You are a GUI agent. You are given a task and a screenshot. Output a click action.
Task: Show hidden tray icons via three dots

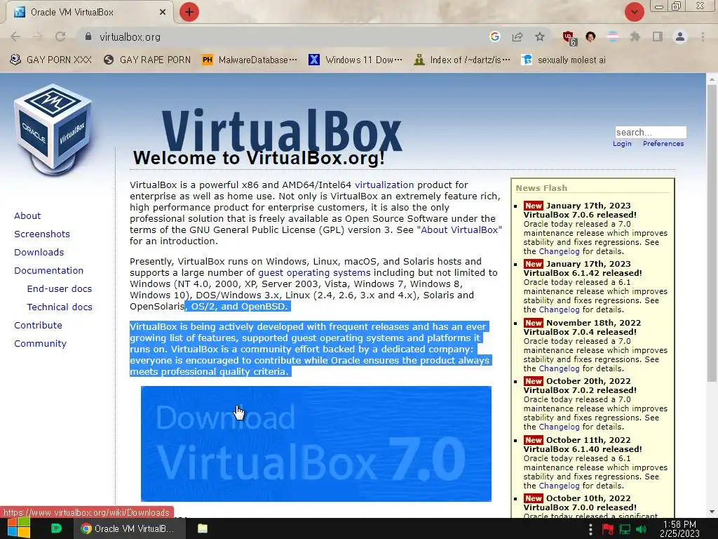590,529
